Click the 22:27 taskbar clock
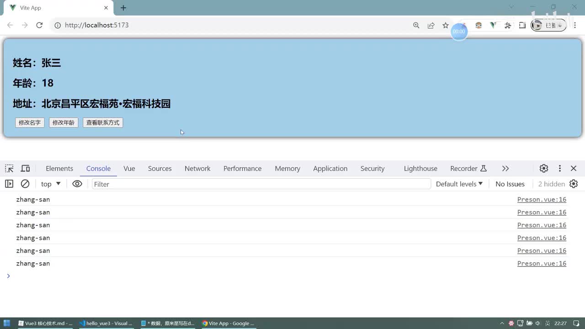This screenshot has height=329, width=585. click(561, 323)
